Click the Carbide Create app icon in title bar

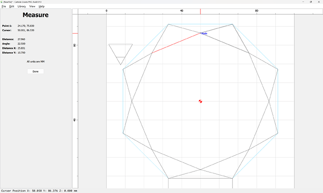[x=2, y=2]
